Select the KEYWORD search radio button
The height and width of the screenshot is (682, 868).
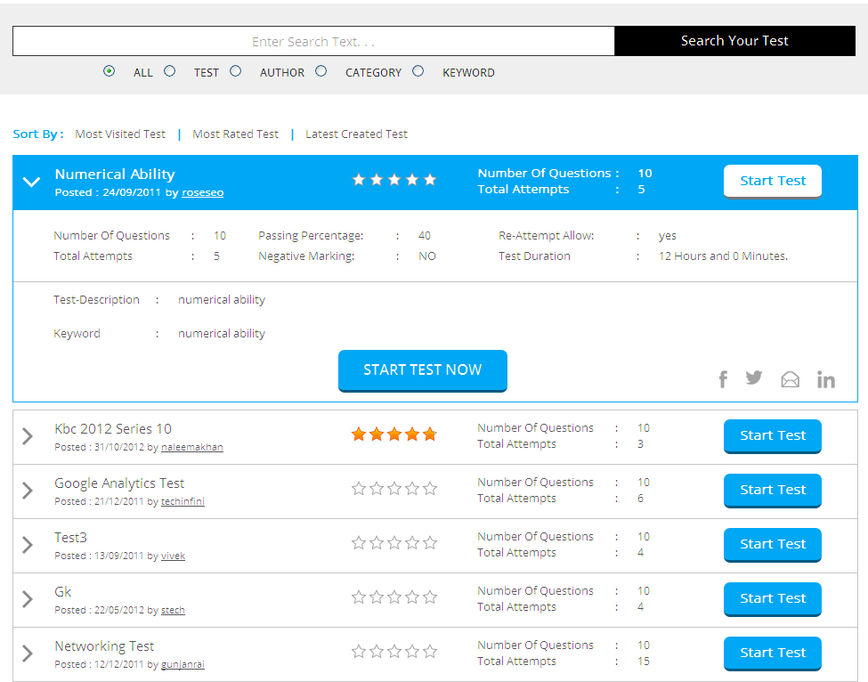click(x=418, y=71)
